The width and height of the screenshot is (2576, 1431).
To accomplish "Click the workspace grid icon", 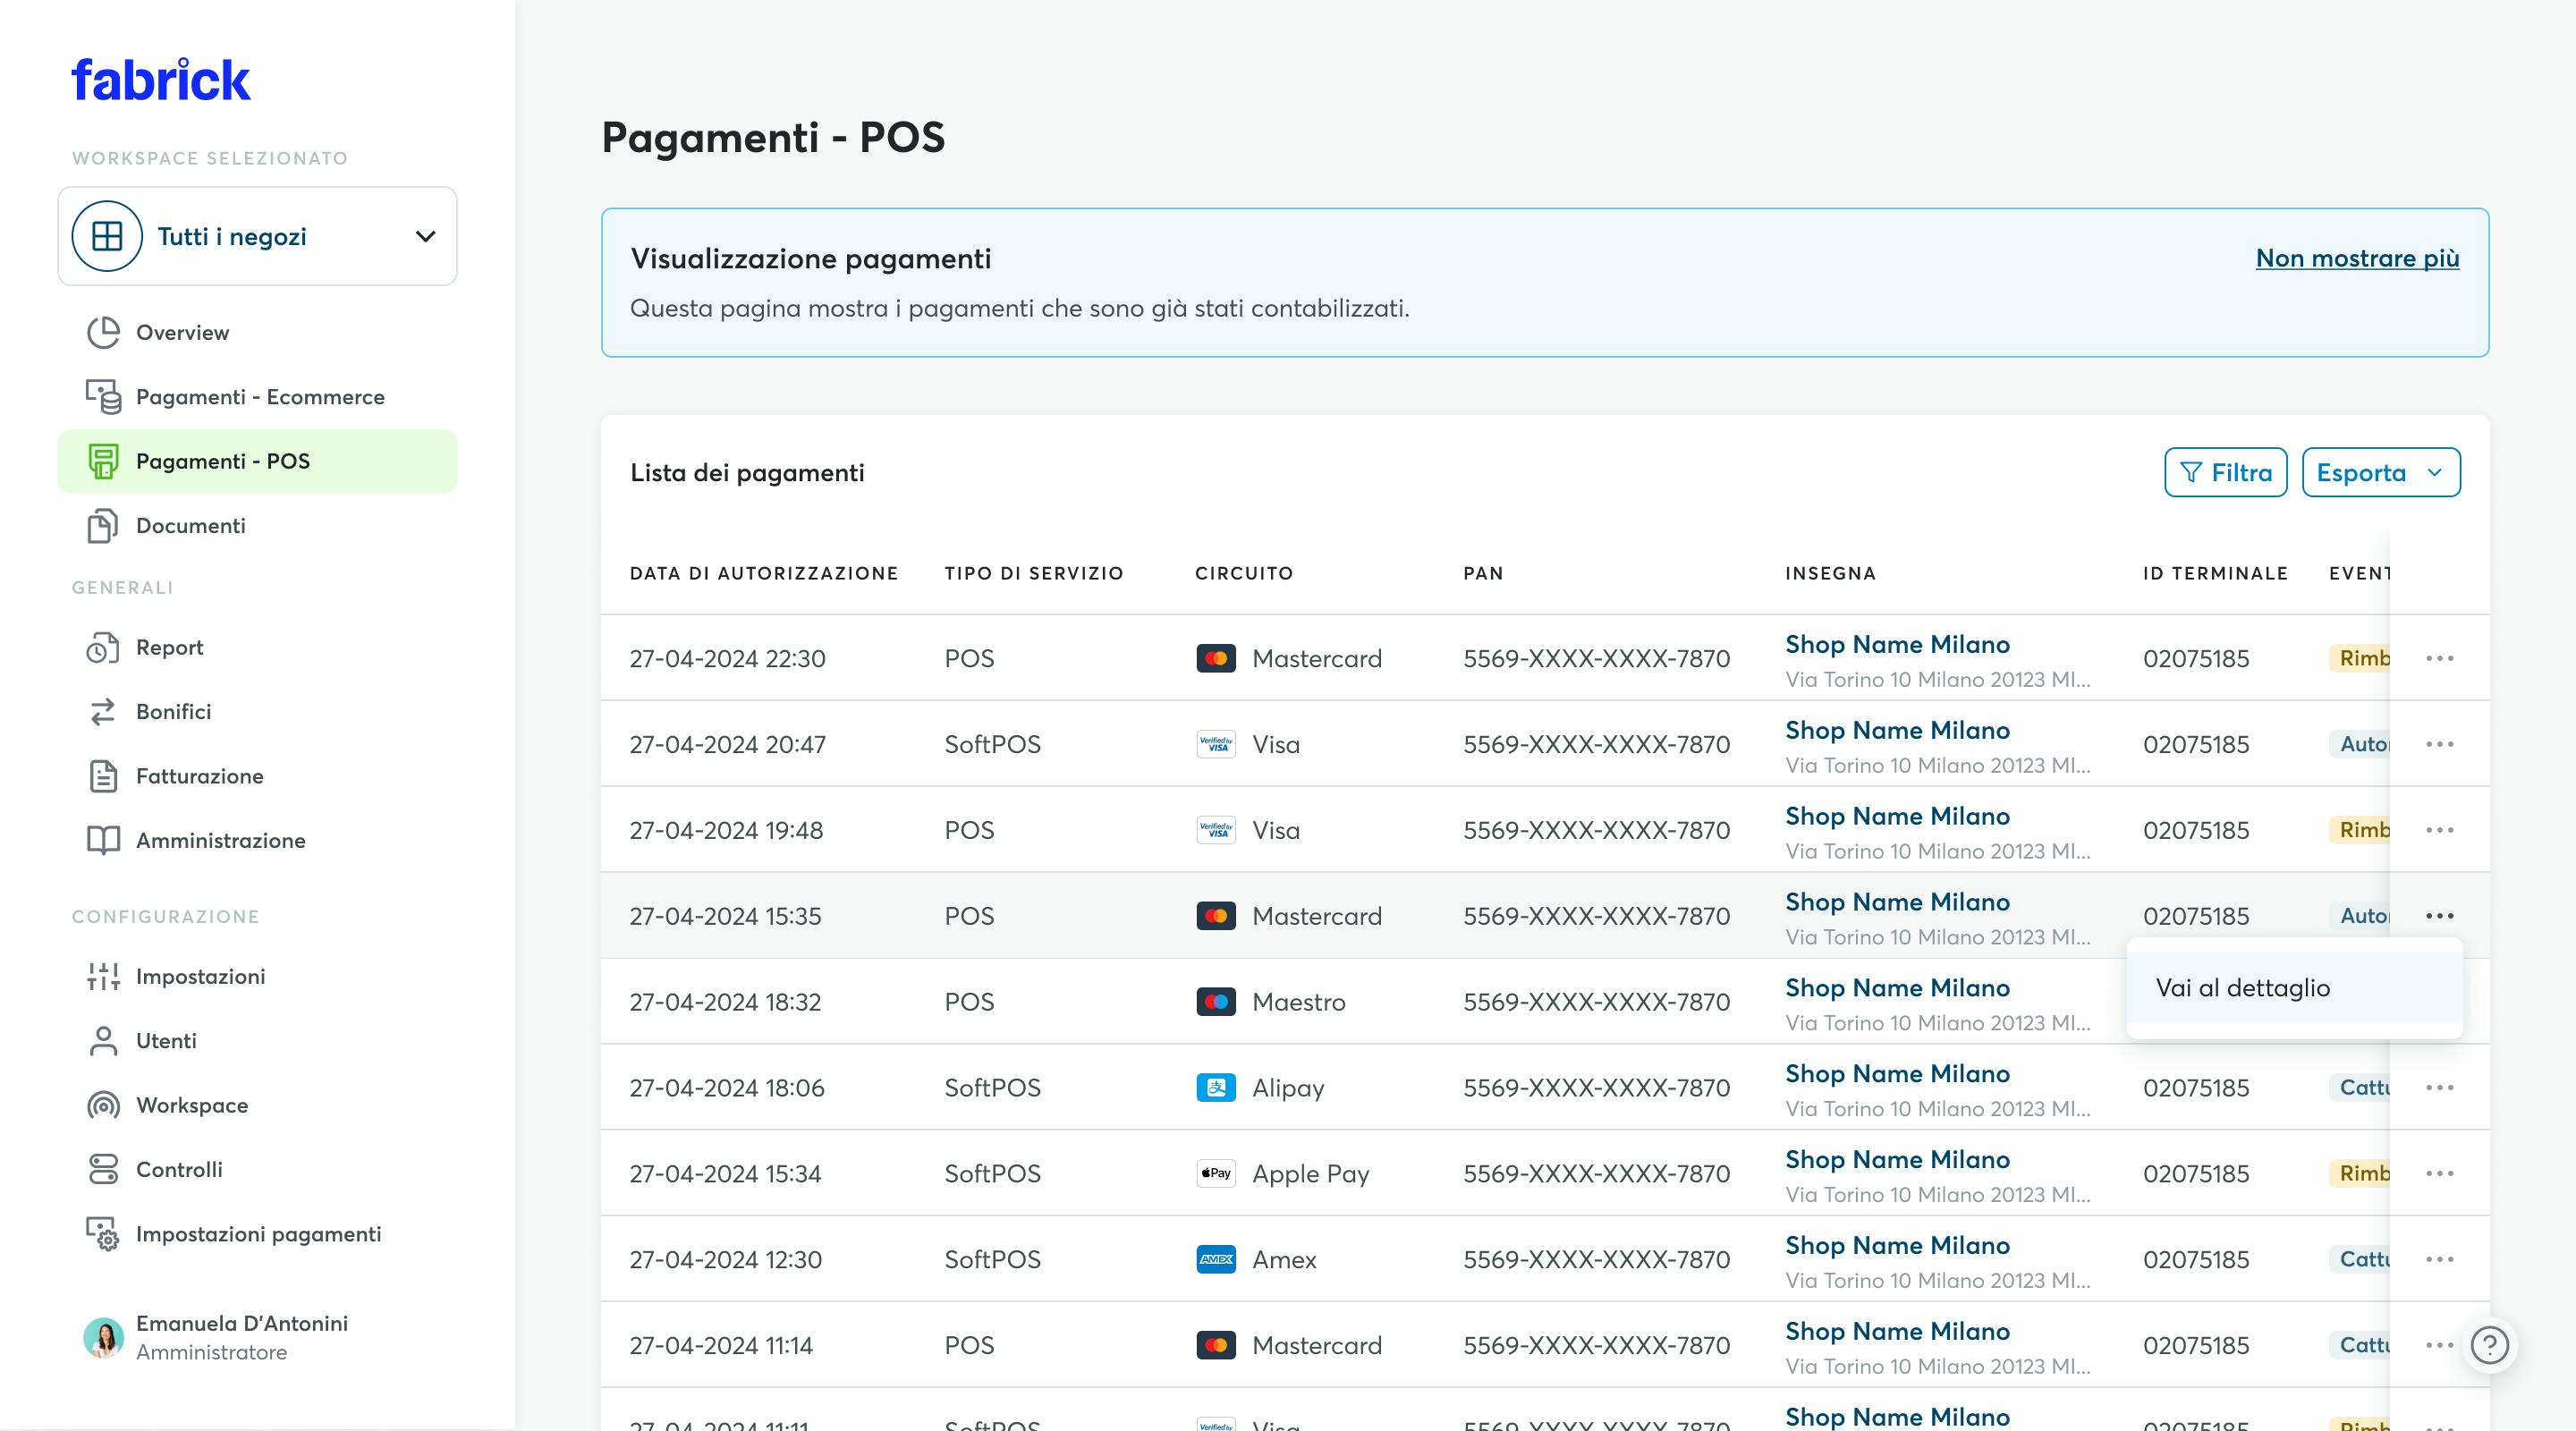I will [107, 236].
